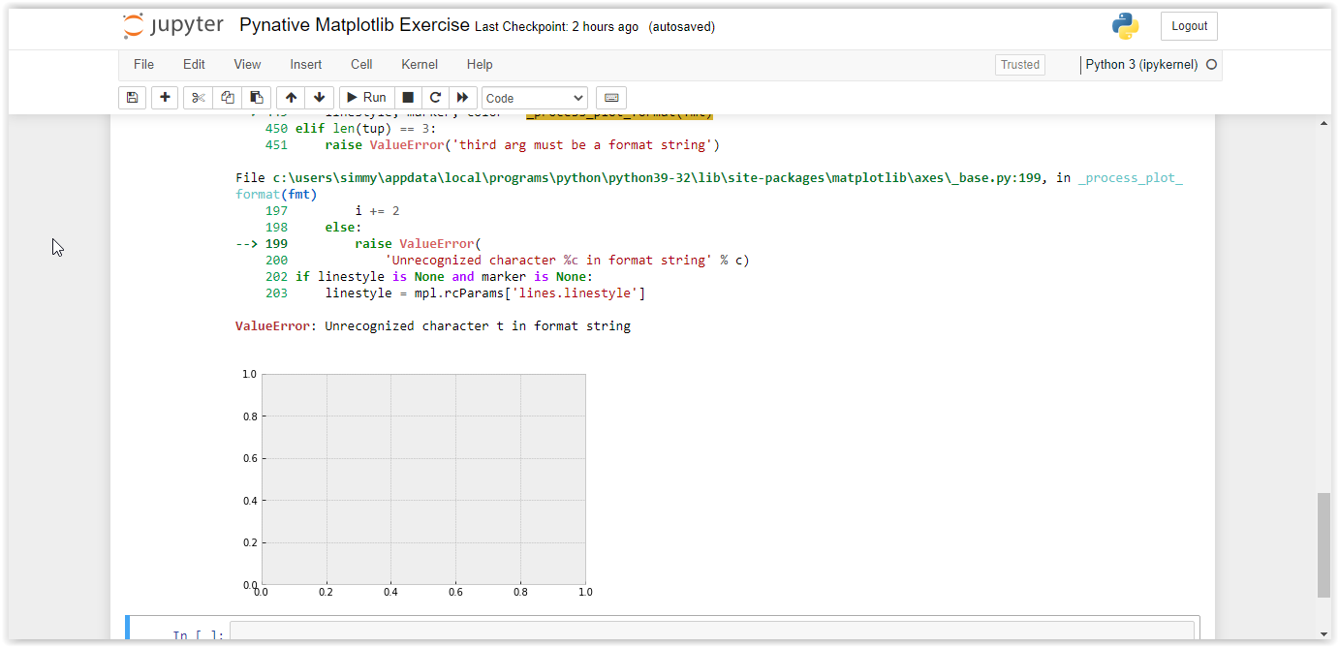Open the Kernel menu
1339x647 pixels.
point(419,64)
